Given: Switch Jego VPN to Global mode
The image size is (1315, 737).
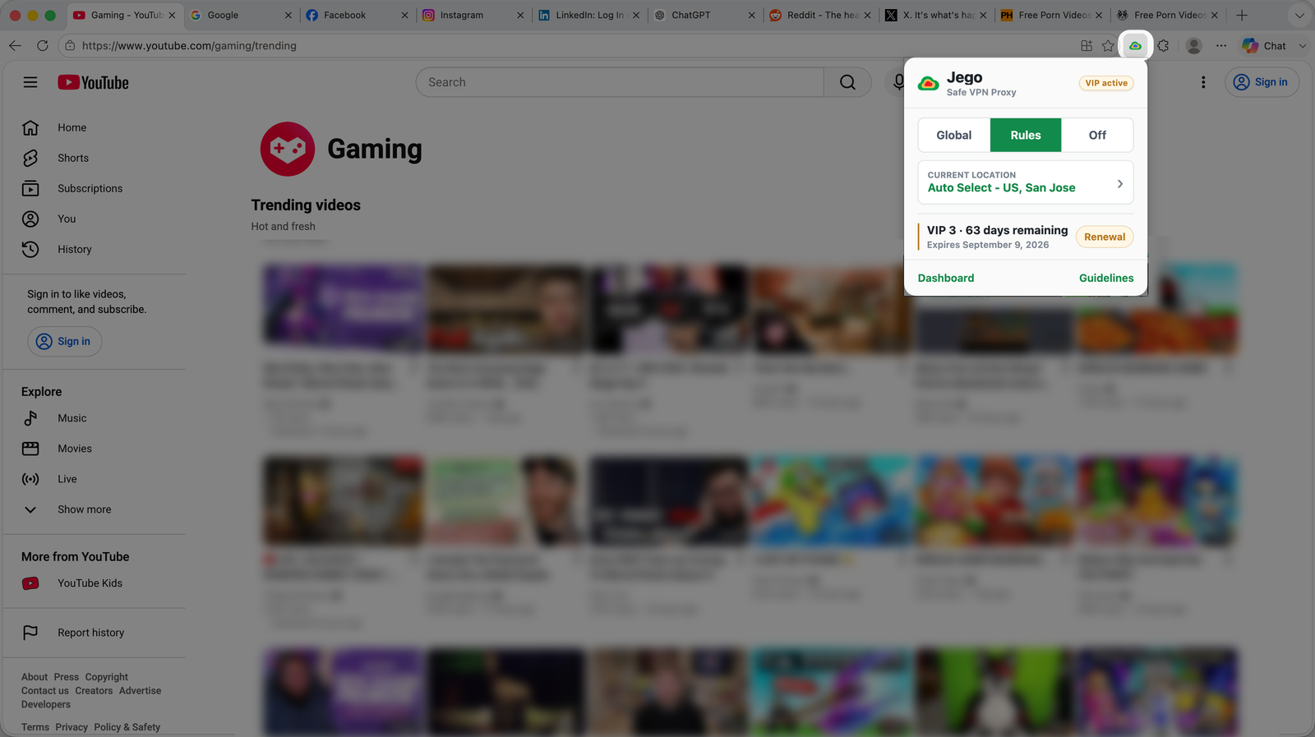Looking at the screenshot, I should click(953, 135).
